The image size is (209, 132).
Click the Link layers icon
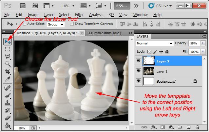coord(144,127)
